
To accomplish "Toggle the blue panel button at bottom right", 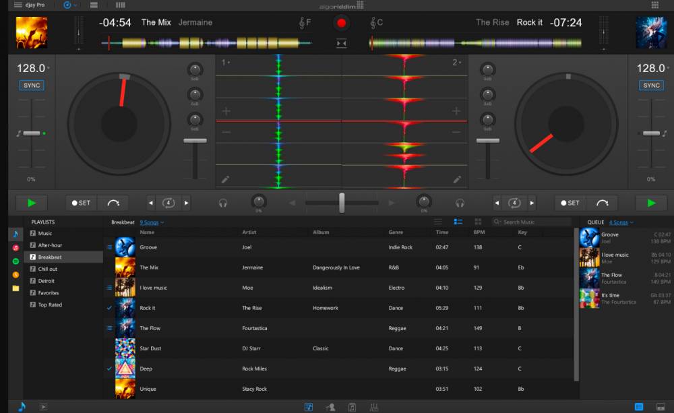I will (639, 406).
